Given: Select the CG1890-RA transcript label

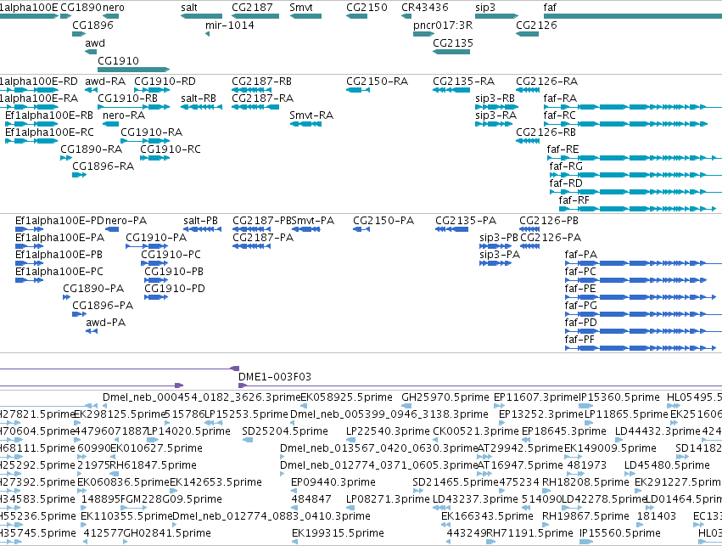Looking at the screenshot, I should [x=91, y=149].
